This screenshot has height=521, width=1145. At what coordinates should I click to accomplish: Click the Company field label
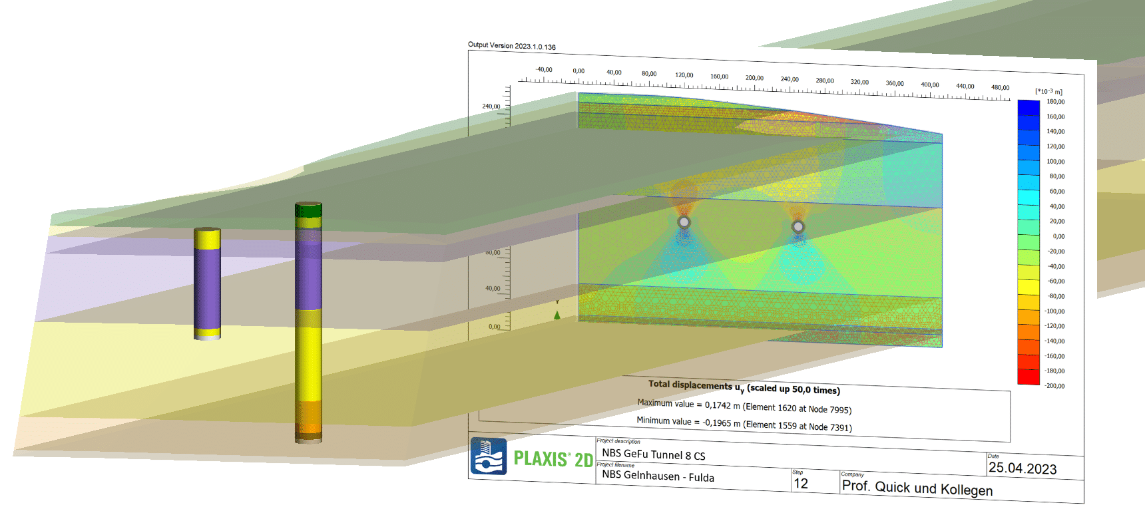point(853,475)
